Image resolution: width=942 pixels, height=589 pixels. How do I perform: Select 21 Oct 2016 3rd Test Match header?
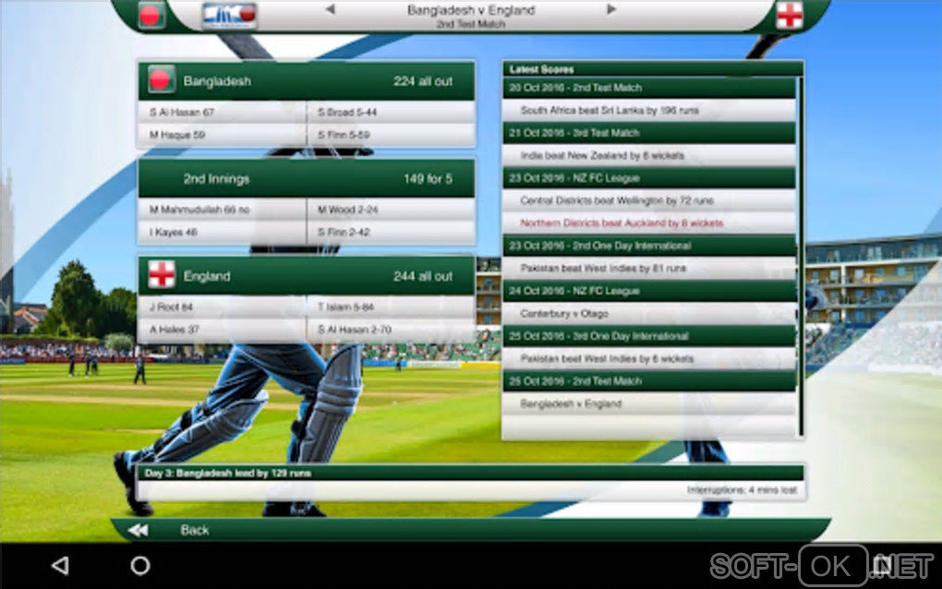(649, 133)
